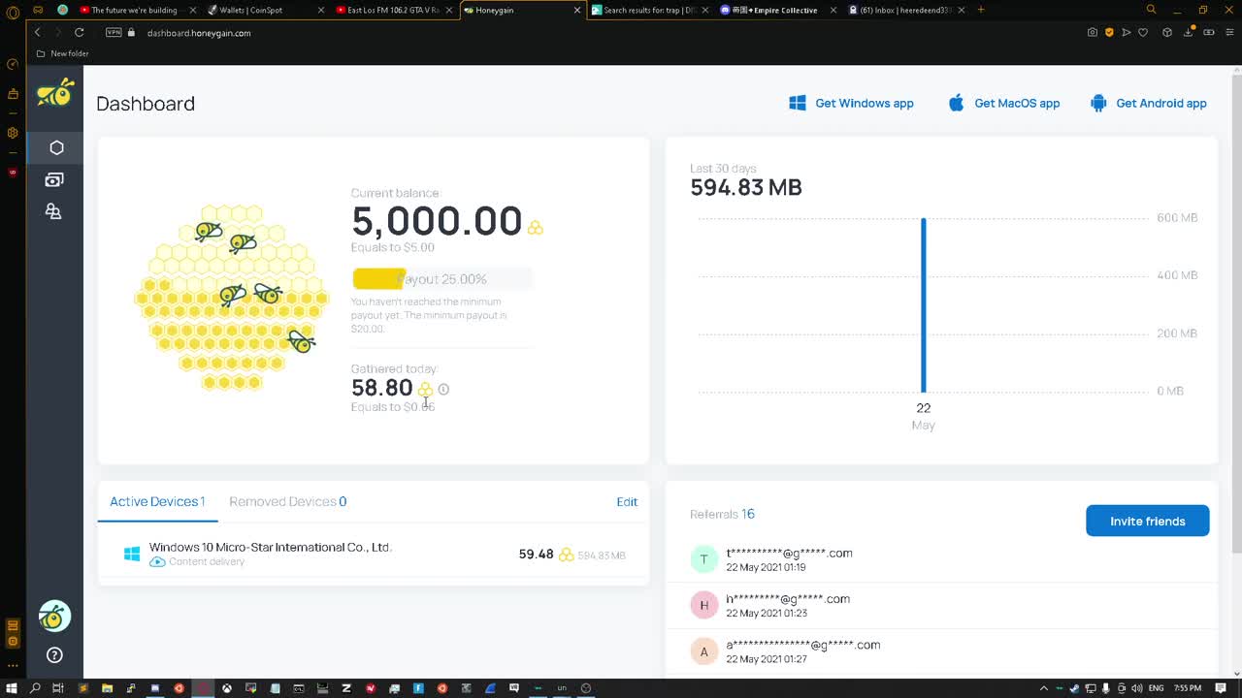This screenshot has height=698, width=1242.
Task: Click the Android logo beside Get Android app
Action: click(1098, 103)
